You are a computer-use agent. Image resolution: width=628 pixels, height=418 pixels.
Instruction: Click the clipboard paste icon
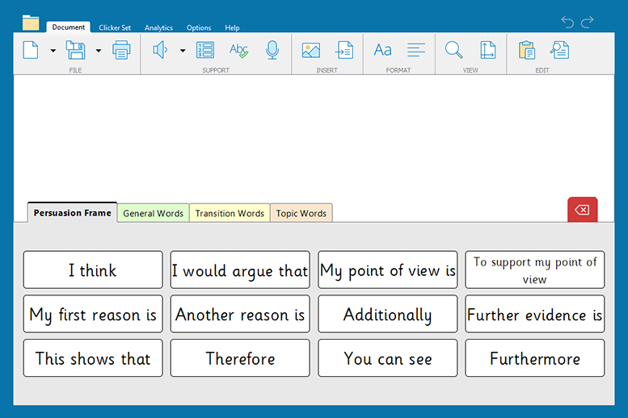[527, 50]
